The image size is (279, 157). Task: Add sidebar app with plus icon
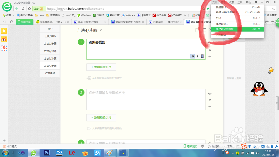pyautogui.click(x=4, y=141)
